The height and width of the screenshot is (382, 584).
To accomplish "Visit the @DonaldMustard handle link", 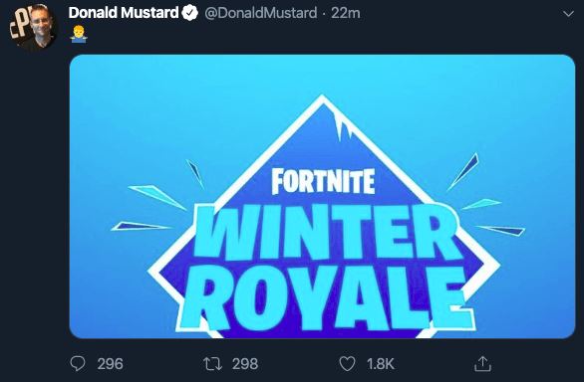I will [x=261, y=13].
